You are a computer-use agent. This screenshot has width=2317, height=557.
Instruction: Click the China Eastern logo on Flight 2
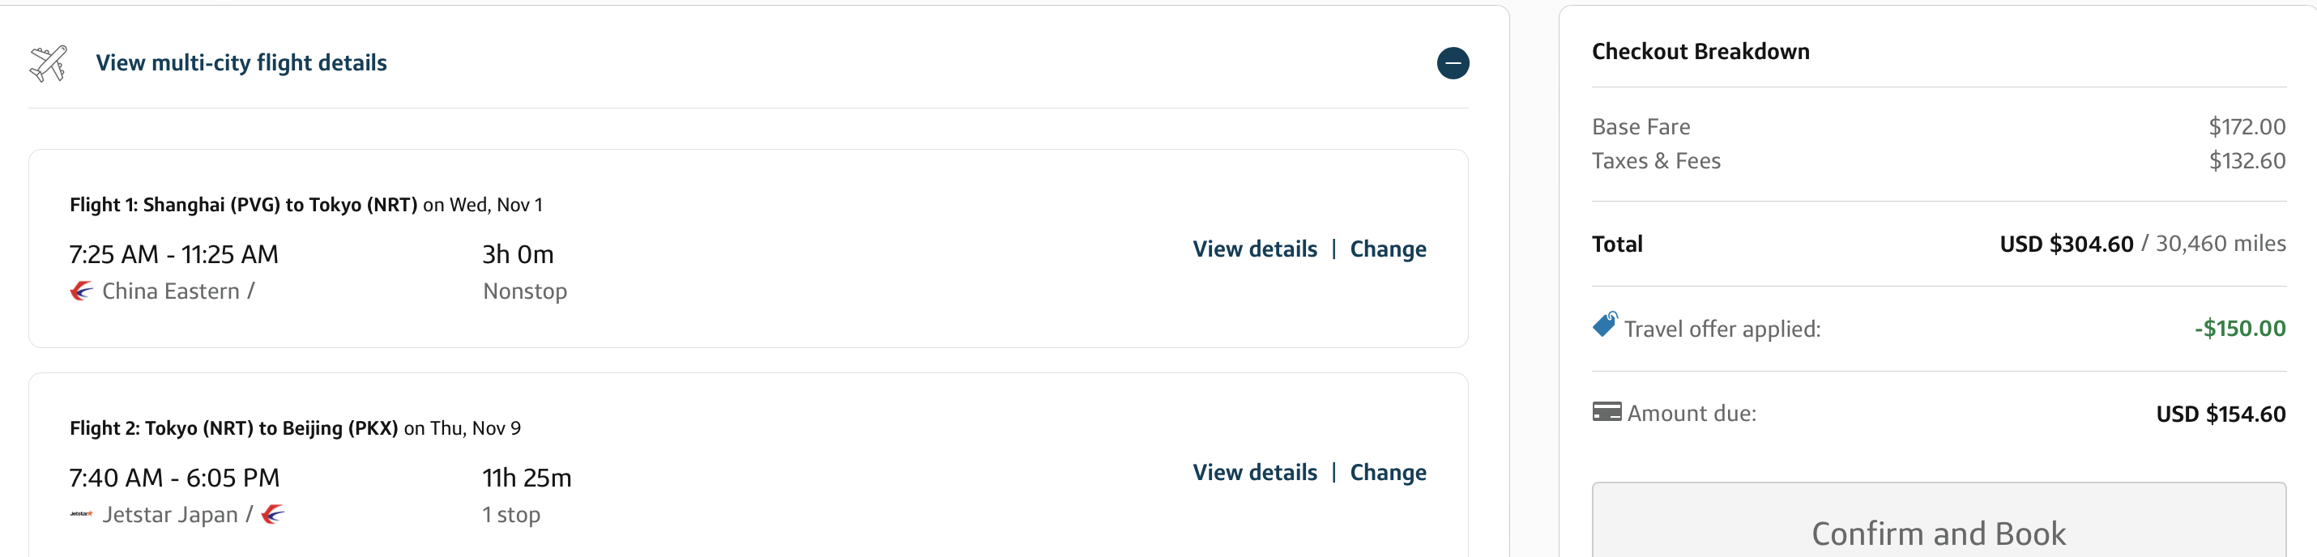pos(274,515)
